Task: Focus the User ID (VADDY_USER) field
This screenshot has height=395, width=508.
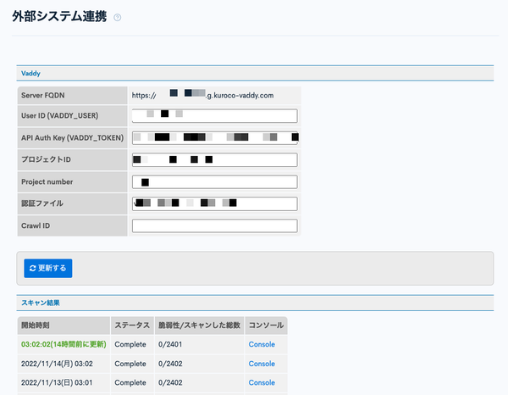Action: point(215,116)
